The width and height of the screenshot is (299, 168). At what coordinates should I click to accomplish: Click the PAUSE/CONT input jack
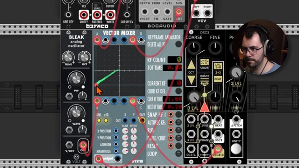pos(171,138)
